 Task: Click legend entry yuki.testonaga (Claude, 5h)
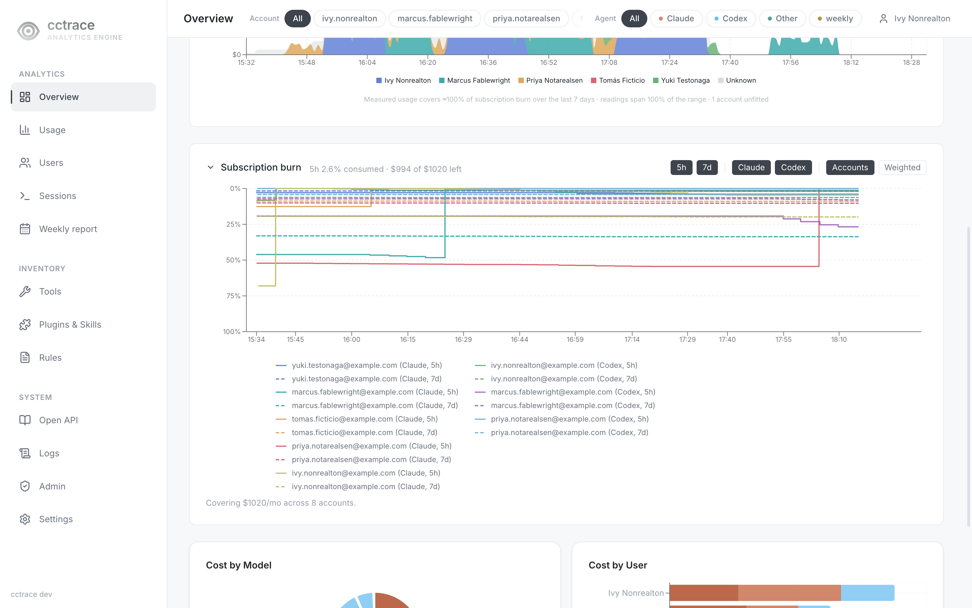359,365
